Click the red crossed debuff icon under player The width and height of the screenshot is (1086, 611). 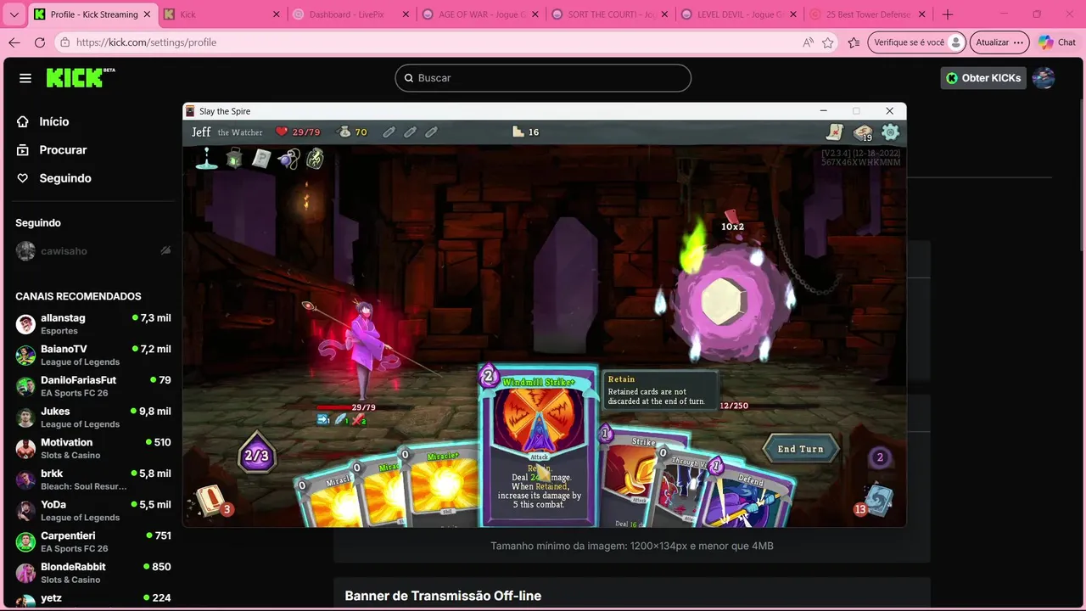click(x=359, y=419)
